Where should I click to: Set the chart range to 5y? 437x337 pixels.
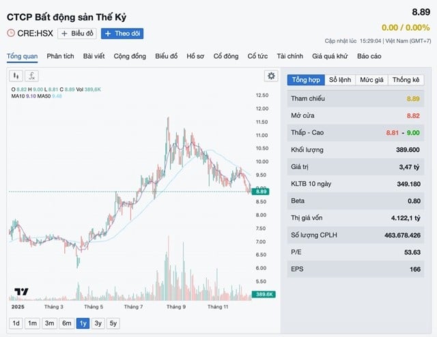(x=113, y=323)
